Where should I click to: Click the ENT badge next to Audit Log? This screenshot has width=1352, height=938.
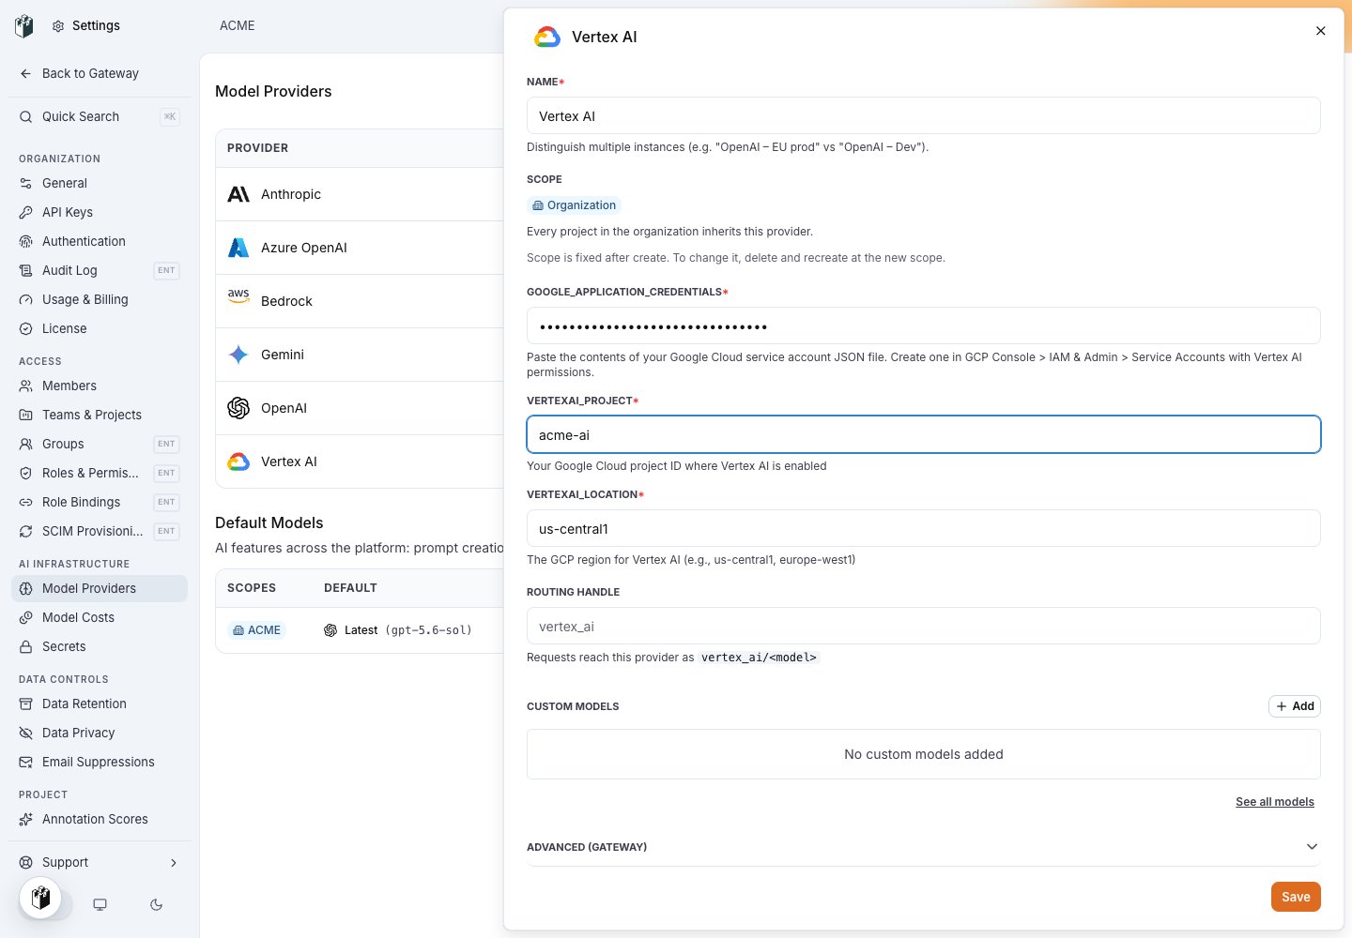166,270
